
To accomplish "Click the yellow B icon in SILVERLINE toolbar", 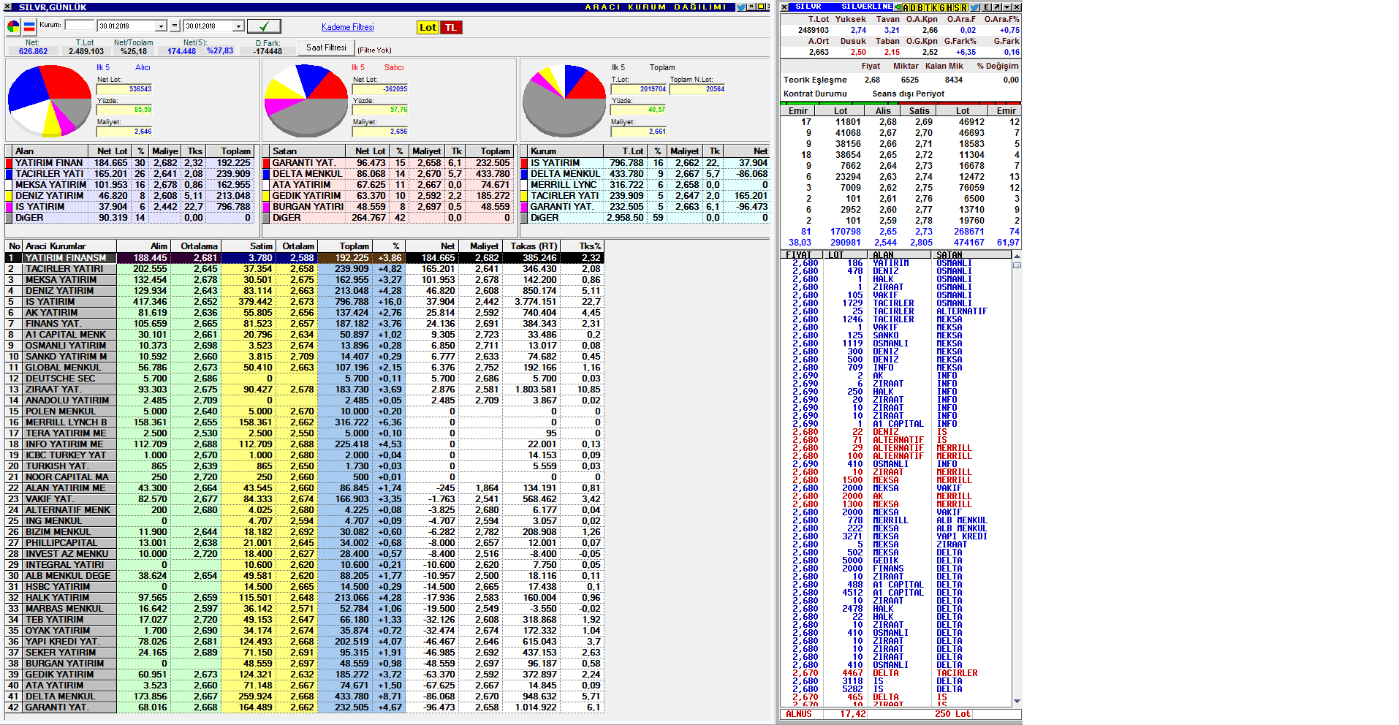I will click(920, 7).
